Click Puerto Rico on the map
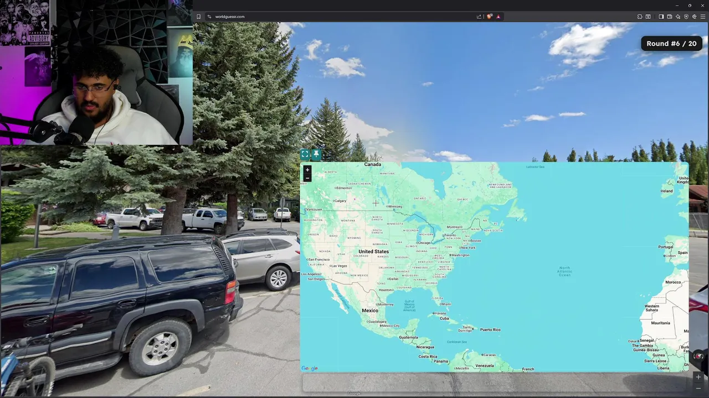The width and height of the screenshot is (709, 398). (x=490, y=329)
